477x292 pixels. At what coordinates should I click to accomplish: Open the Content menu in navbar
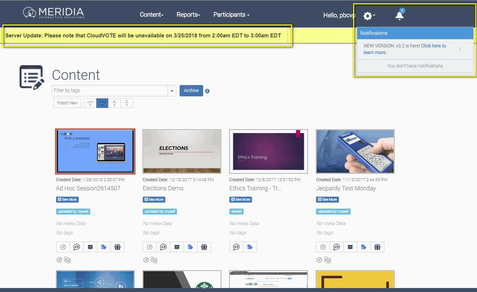pyautogui.click(x=151, y=15)
